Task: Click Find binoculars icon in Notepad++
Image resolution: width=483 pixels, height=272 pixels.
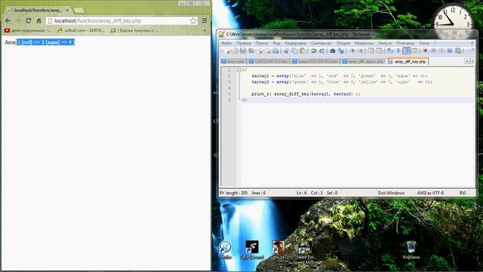Action: tap(333, 51)
